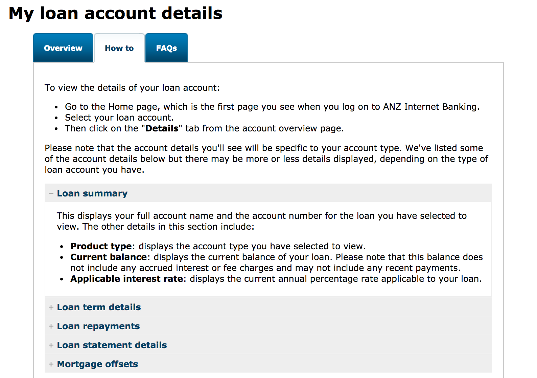
Task: Expand the Loan term details heading
Action: coord(99,307)
